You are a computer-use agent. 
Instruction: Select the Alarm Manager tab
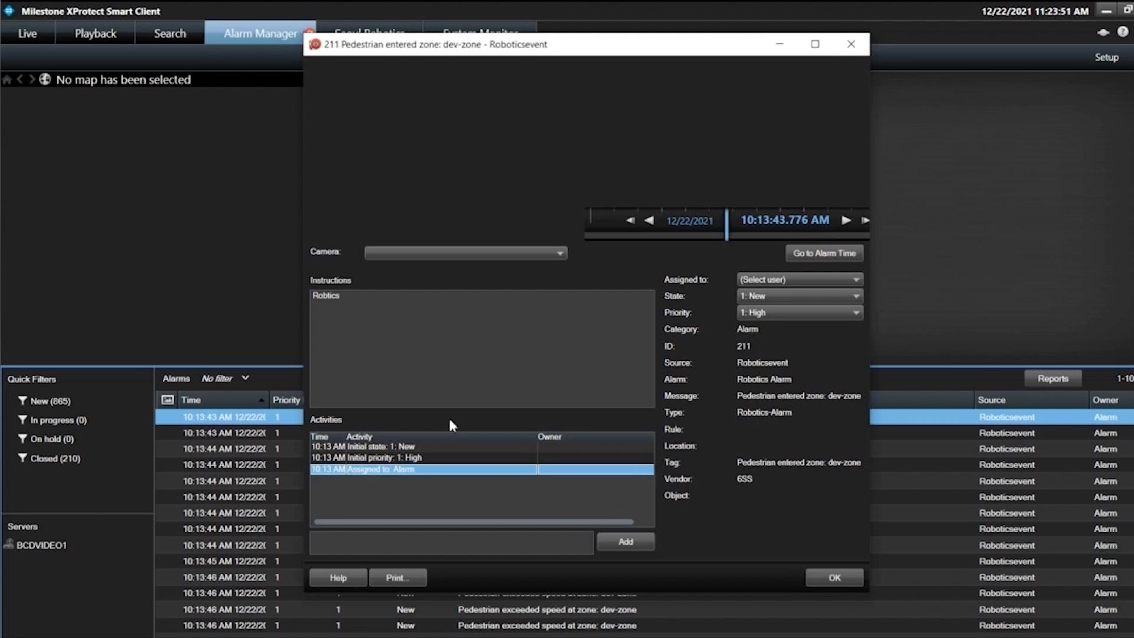coord(260,34)
